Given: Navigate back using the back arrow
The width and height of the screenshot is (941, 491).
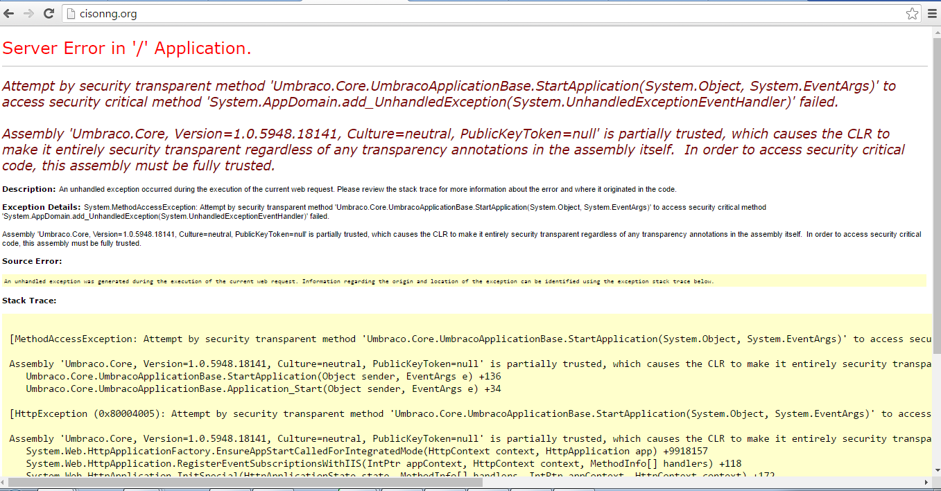Looking at the screenshot, I should pos(10,12).
